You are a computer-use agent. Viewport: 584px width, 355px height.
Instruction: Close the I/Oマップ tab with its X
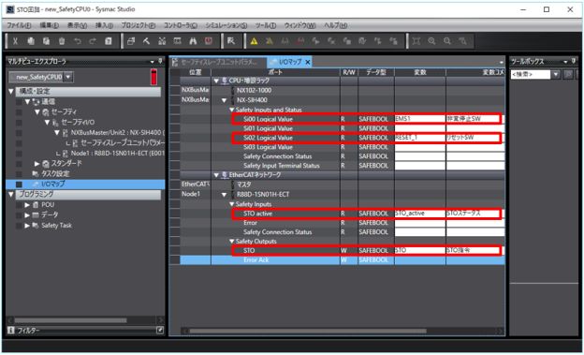(x=308, y=62)
